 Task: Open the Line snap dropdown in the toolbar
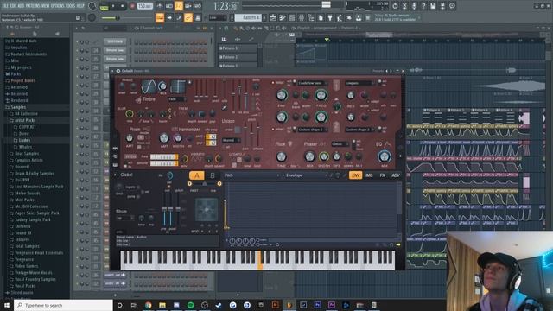pos(218,17)
